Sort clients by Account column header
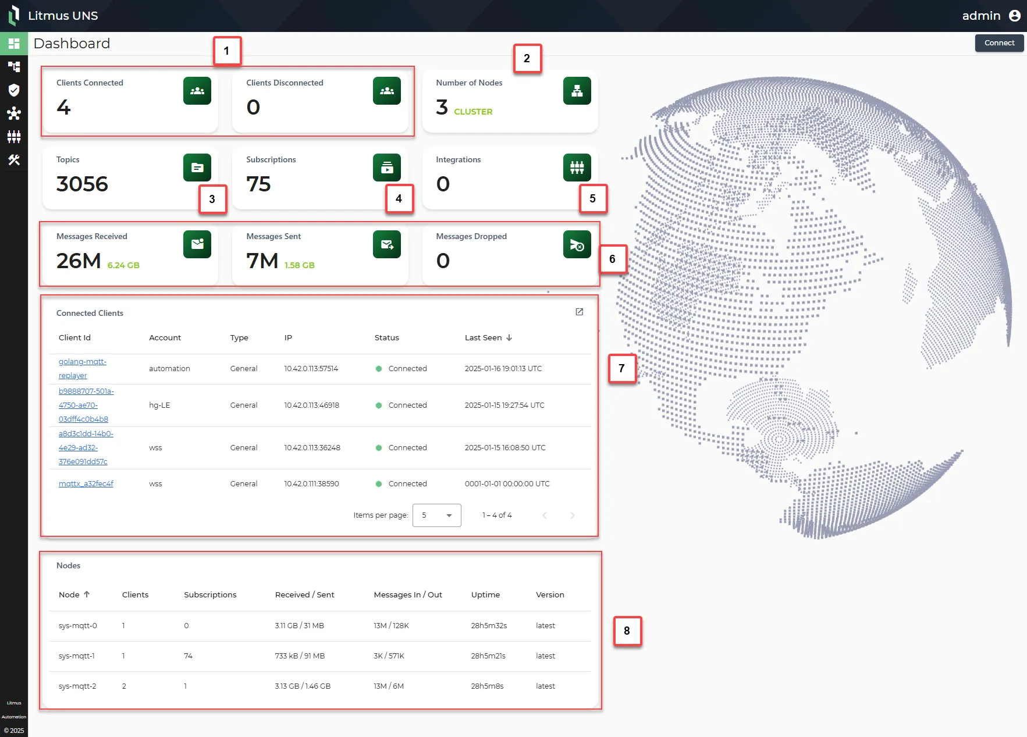 click(165, 337)
